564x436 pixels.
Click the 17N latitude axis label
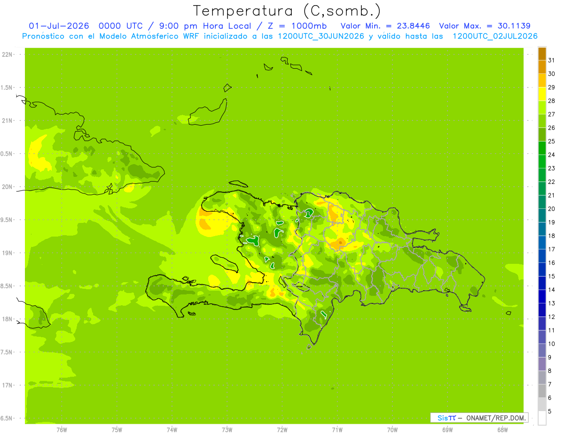click(x=7, y=385)
